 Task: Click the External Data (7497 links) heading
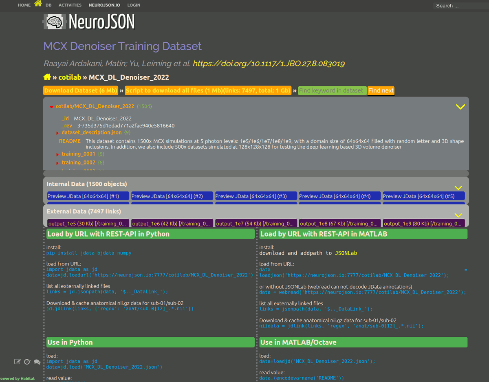tap(84, 211)
